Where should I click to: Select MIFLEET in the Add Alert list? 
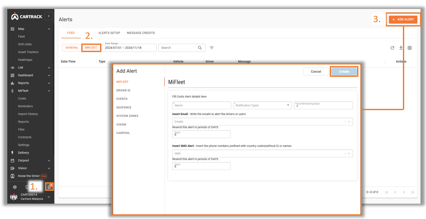tap(122, 82)
